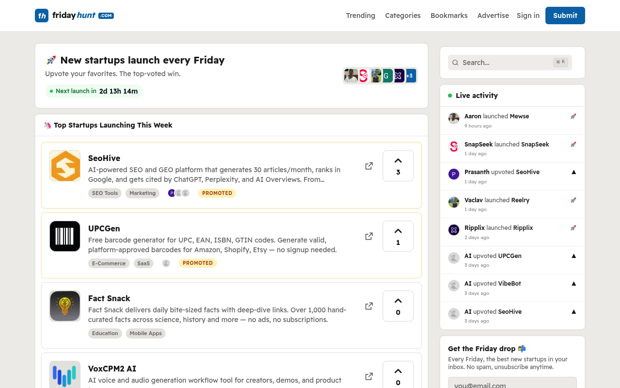Click upvoter avatars on SeoHive card
Image resolution: width=620 pixels, height=388 pixels.
pos(179,193)
